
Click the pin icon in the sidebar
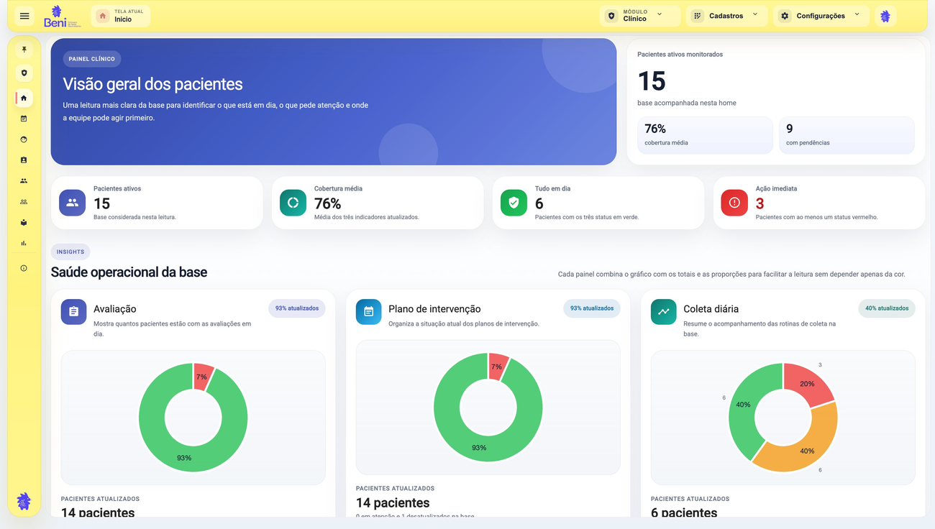pos(24,50)
